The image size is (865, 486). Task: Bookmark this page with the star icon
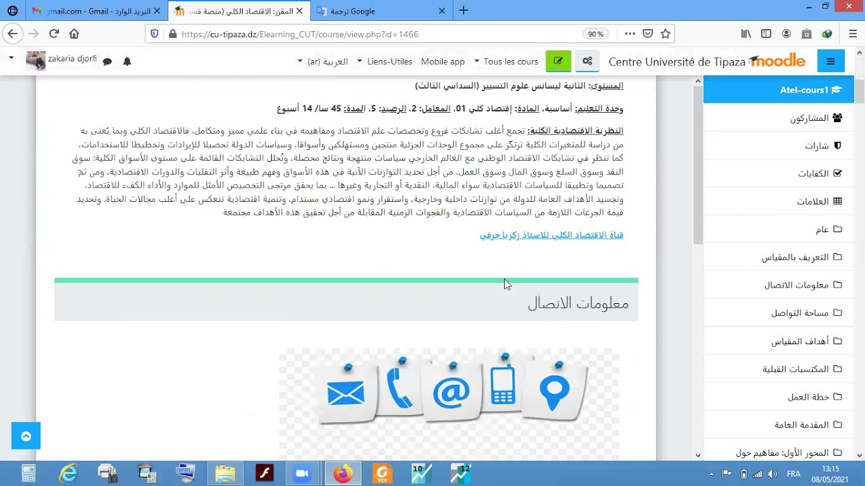(666, 34)
